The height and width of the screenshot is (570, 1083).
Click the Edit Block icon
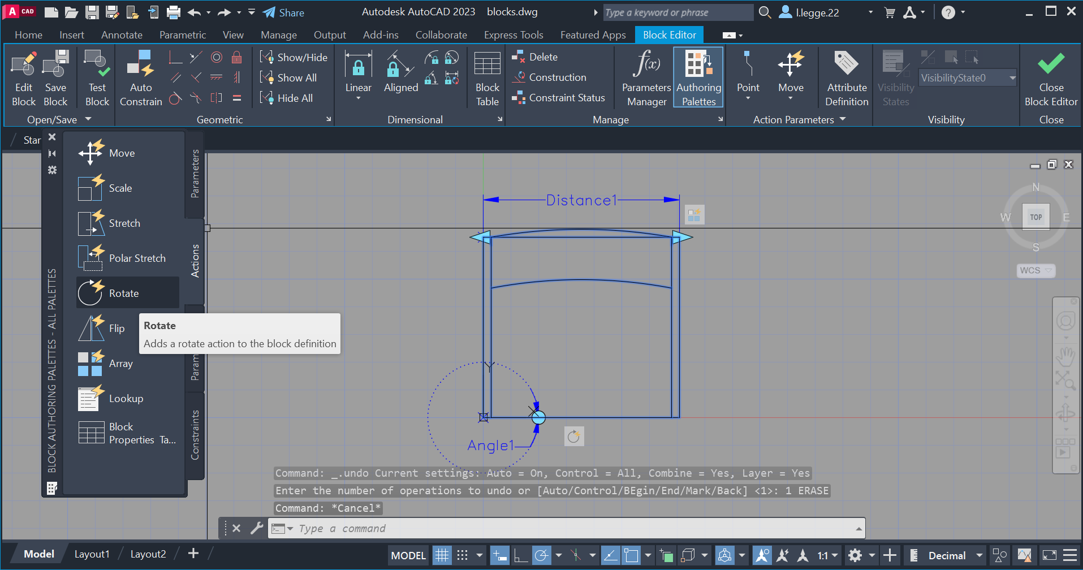(23, 78)
